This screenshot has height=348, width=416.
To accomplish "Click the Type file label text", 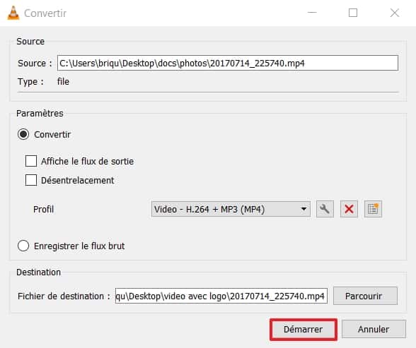I will coord(63,81).
